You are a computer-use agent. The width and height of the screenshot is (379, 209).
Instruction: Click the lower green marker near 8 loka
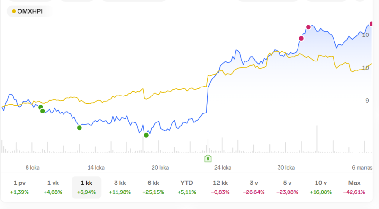pyautogui.click(x=42, y=111)
